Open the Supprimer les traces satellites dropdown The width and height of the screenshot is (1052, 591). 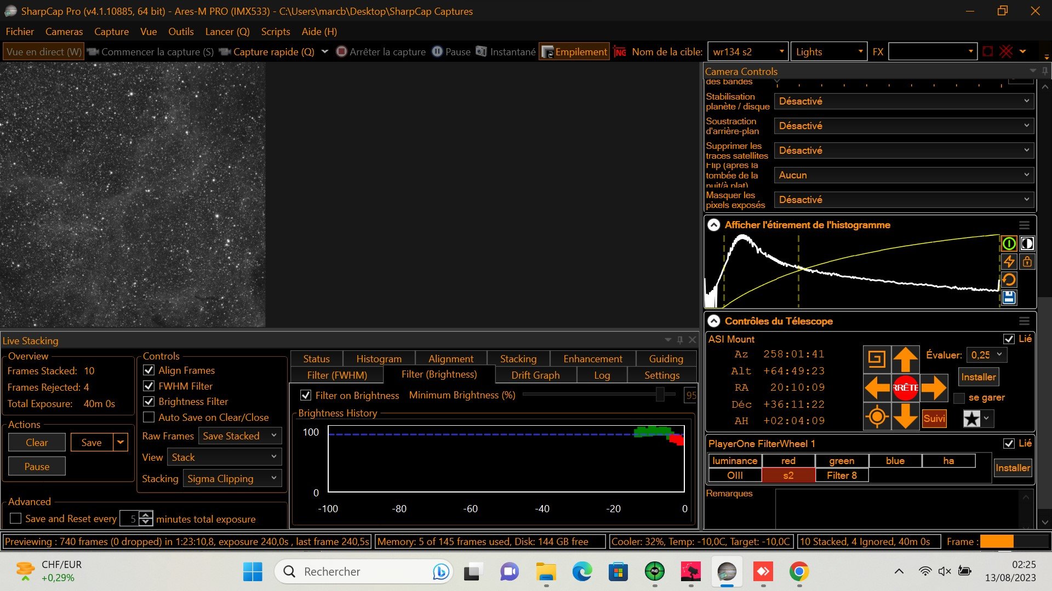point(904,150)
